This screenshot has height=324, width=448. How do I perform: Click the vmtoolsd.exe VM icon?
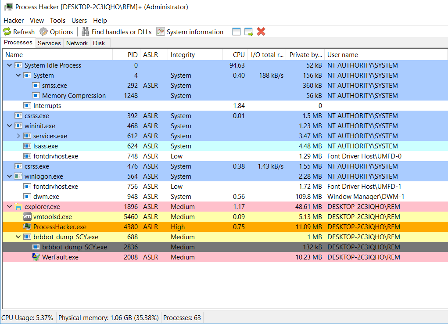point(27,217)
